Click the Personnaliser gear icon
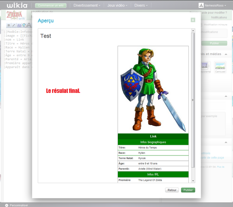The width and height of the screenshot is (233, 207). [x=7, y=205]
